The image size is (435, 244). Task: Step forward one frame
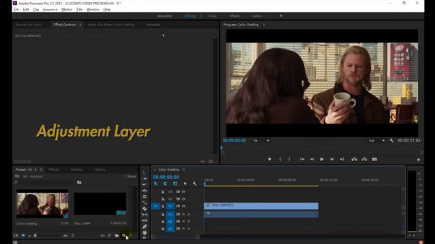point(332,159)
